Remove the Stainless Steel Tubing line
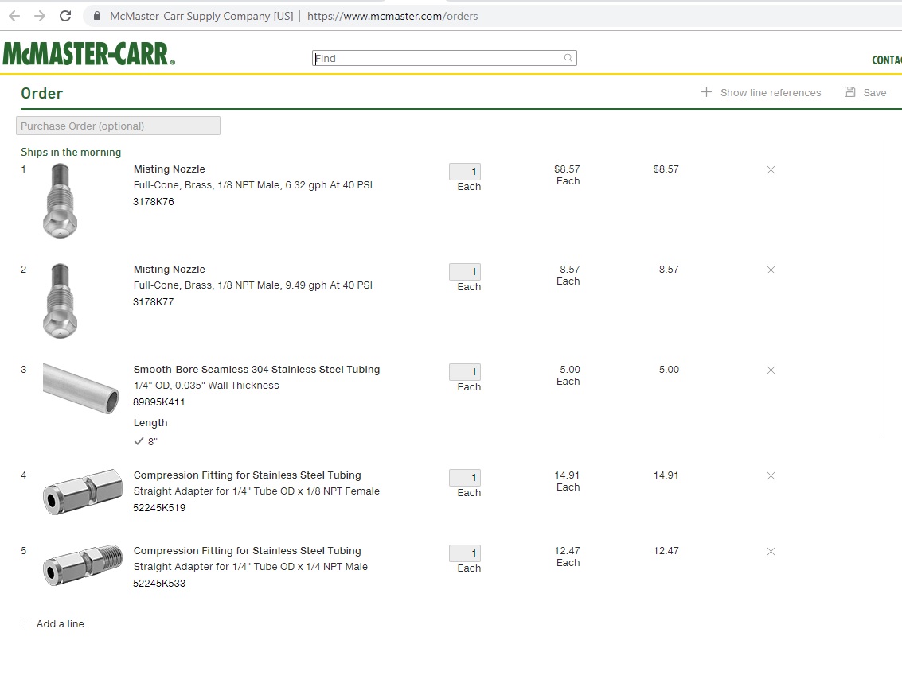 (x=771, y=370)
